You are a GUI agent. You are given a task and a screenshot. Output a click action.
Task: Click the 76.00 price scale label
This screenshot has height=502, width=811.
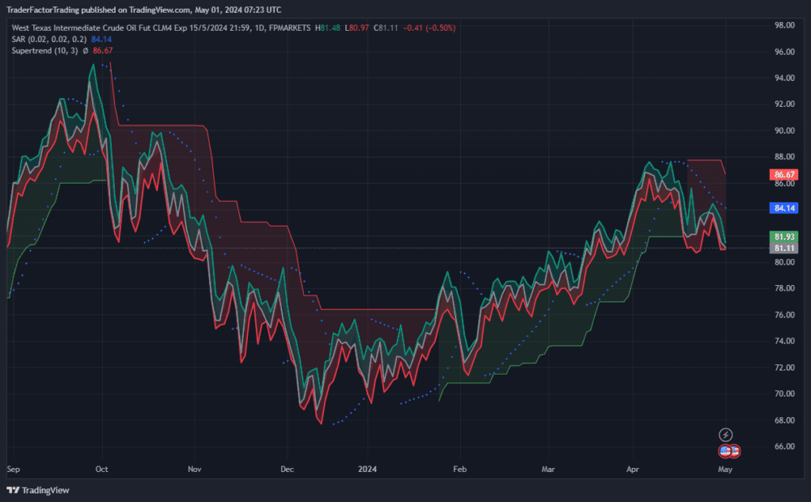tap(784, 315)
